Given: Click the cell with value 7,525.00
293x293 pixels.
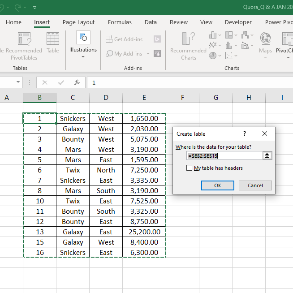Looking at the screenshot, I should click(144, 201).
